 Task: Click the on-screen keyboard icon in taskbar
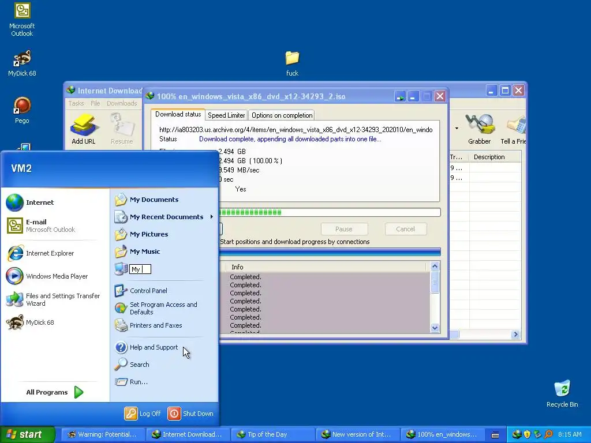pos(495,435)
